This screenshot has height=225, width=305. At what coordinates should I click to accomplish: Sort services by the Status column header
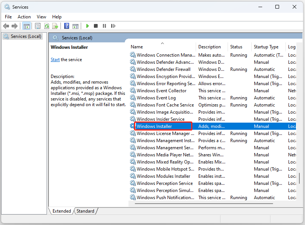click(x=236, y=47)
